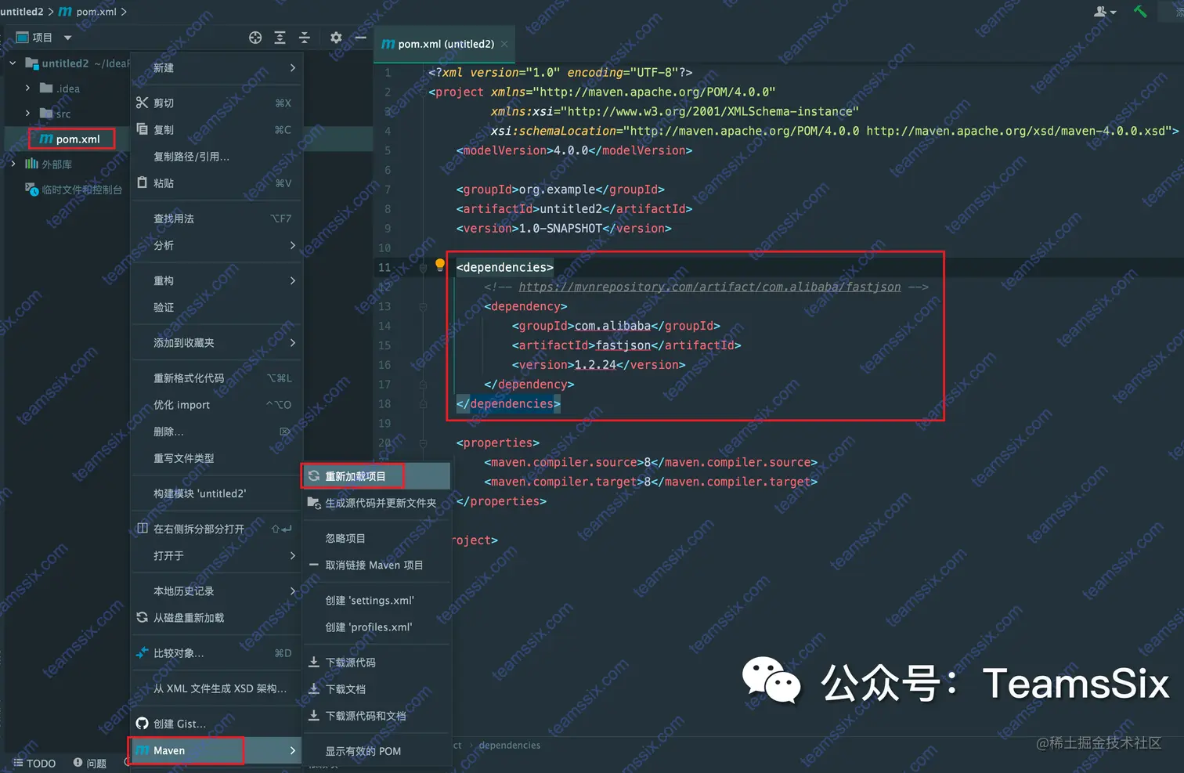Open the Maven submenu entry

(216, 750)
